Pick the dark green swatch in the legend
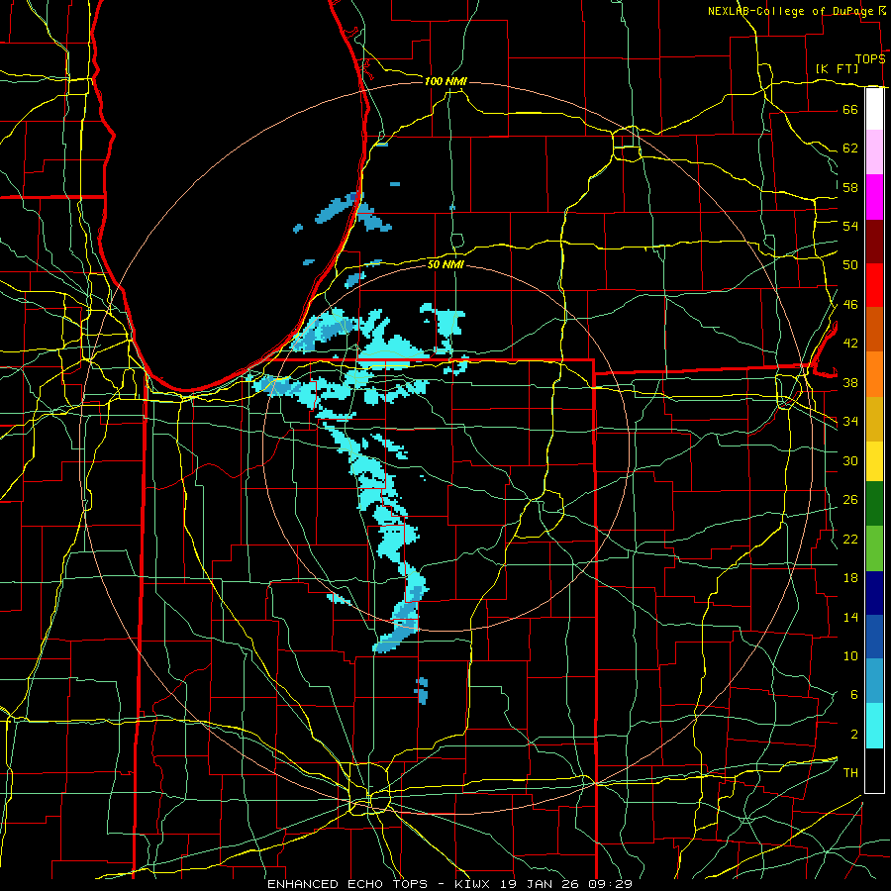891x891 pixels. pos(874,504)
